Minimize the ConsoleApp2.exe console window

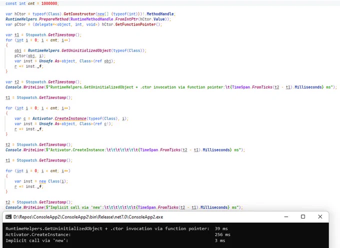click(286, 216)
